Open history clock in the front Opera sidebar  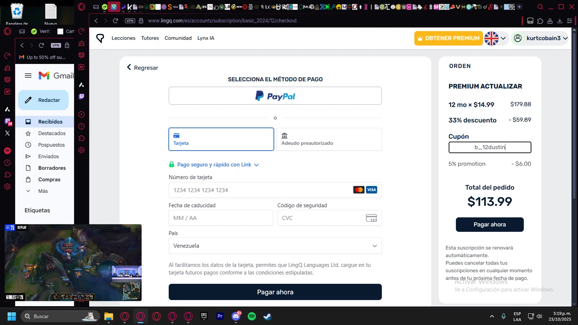pyautogui.click(x=81, y=126)
